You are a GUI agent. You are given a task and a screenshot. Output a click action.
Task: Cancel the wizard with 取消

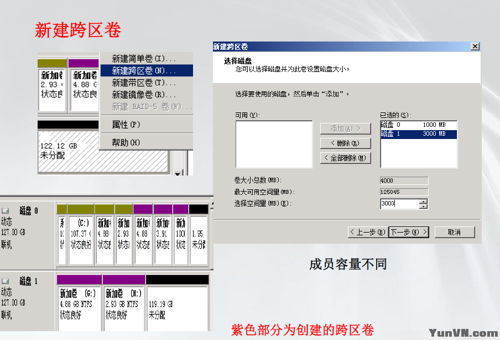(455, 232)
